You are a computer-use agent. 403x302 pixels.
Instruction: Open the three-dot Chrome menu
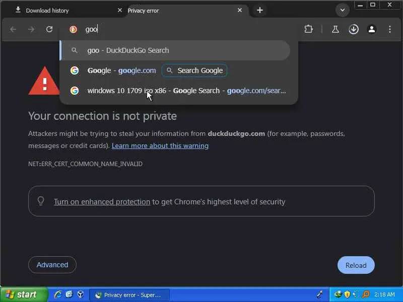[x=389, y=29]
